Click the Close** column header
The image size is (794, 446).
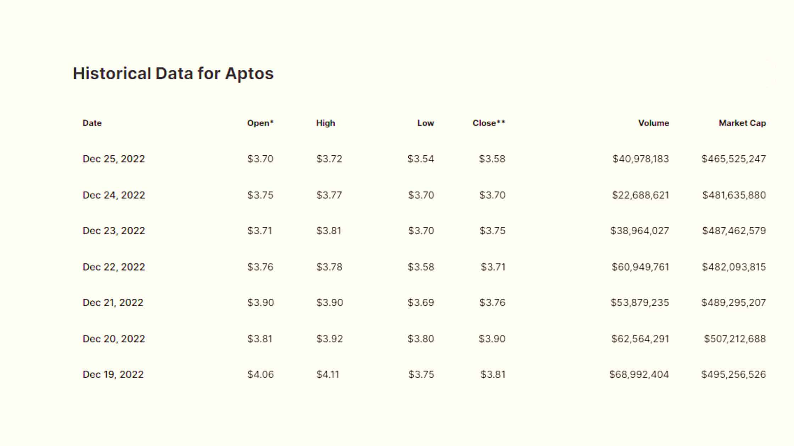(489, 123)
